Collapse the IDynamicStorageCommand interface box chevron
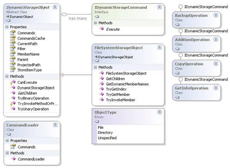Viewport: 230px width, 168px height. pos(160,7)
